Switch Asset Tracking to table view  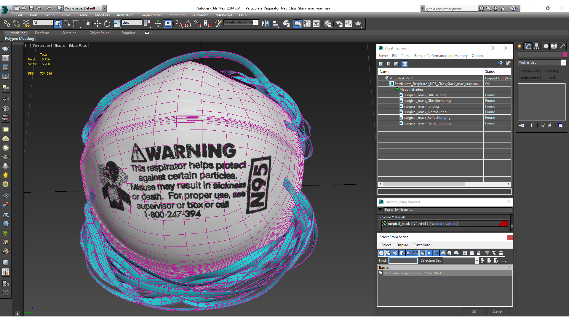[405, 64]
